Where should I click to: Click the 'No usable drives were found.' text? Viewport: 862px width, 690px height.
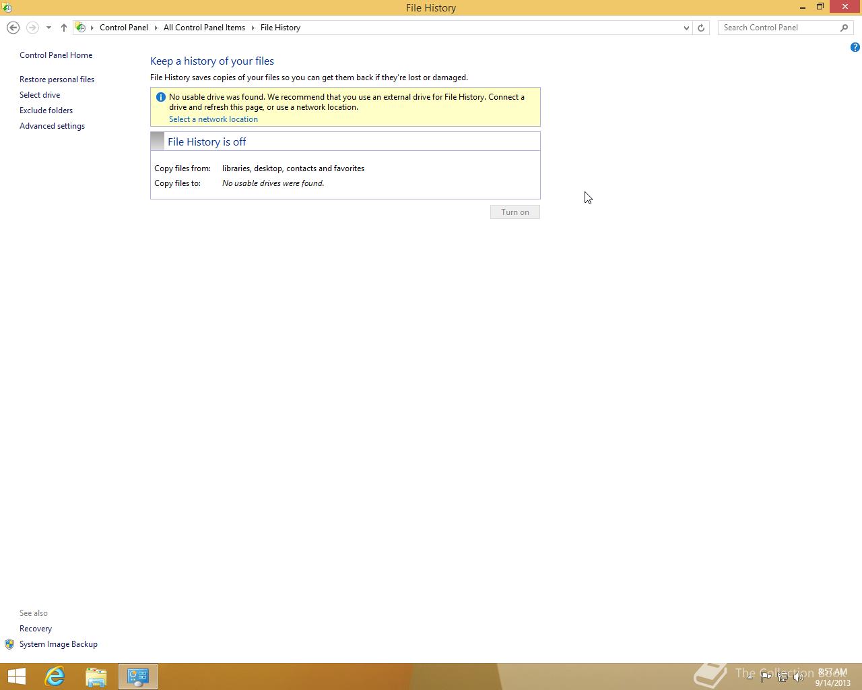tap(273, 183)
